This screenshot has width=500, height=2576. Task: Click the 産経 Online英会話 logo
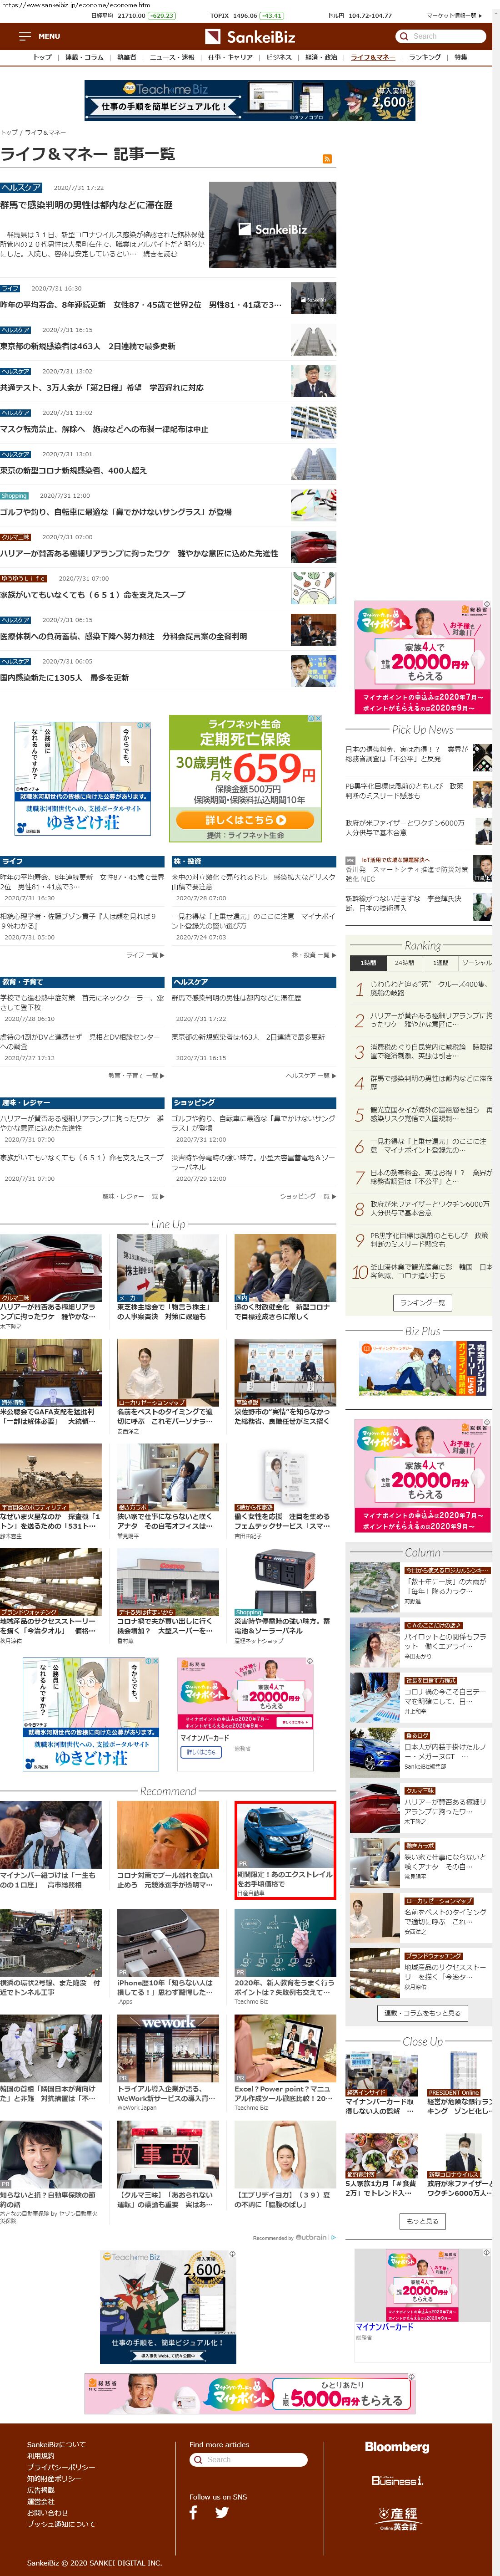click(397, 2518)
